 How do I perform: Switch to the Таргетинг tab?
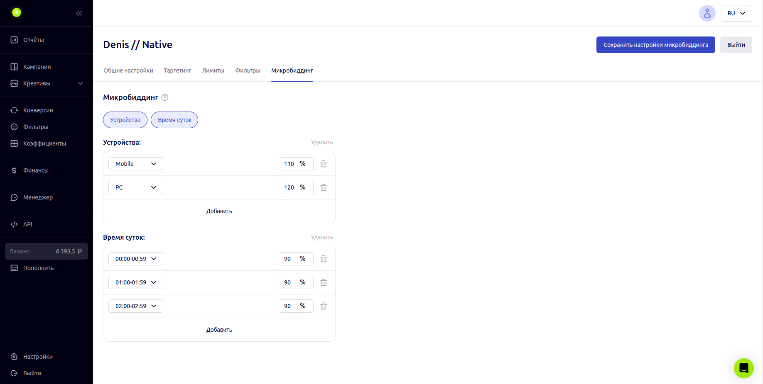(x=177, y=70)
